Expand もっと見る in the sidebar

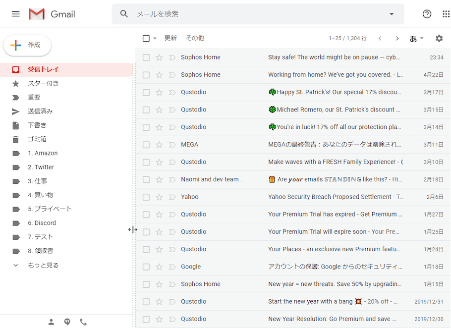[43, 265]
